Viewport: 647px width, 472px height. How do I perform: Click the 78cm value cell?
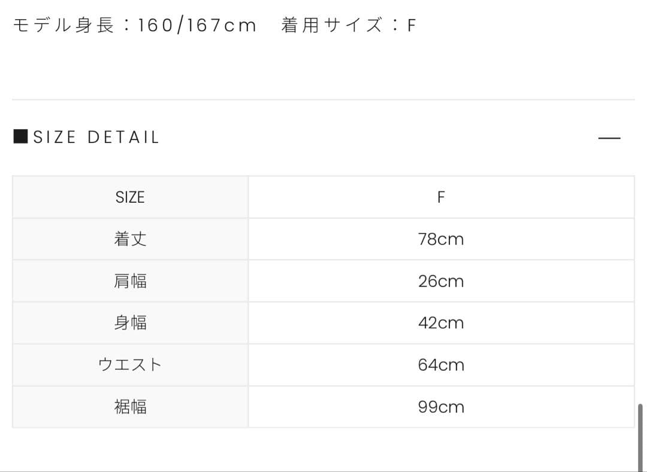(x=441, y=239)
